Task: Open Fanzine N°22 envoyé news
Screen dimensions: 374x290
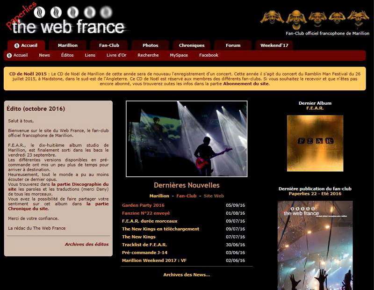Action: 146,213
